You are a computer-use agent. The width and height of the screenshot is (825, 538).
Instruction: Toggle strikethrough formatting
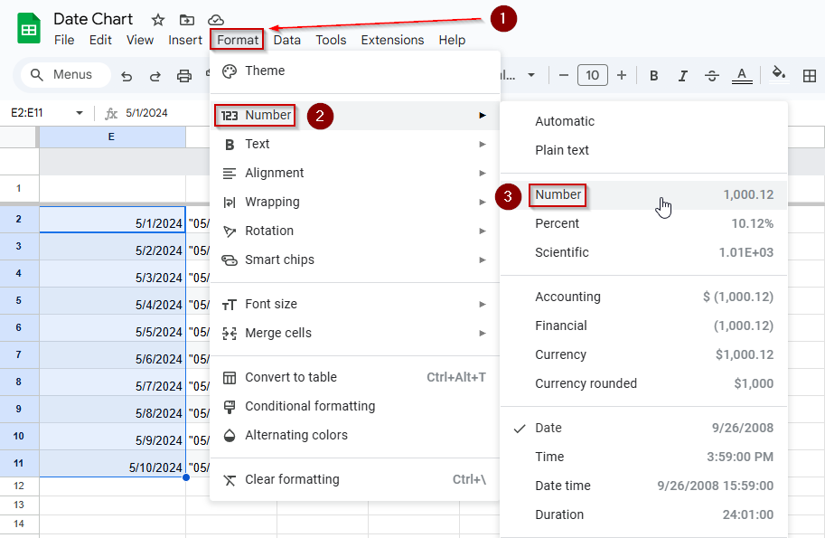[x=712, y=76]
